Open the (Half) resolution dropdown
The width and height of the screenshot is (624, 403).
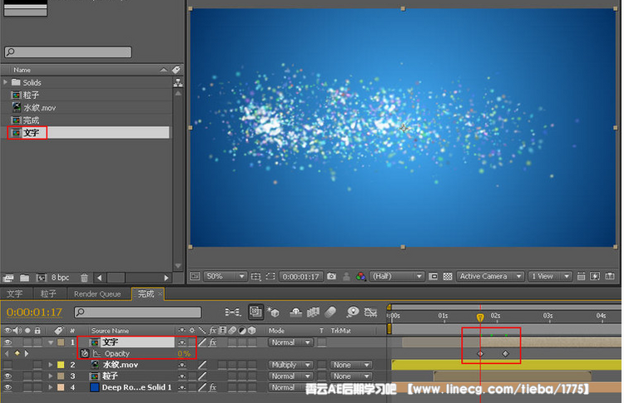(x=397, y=276)
